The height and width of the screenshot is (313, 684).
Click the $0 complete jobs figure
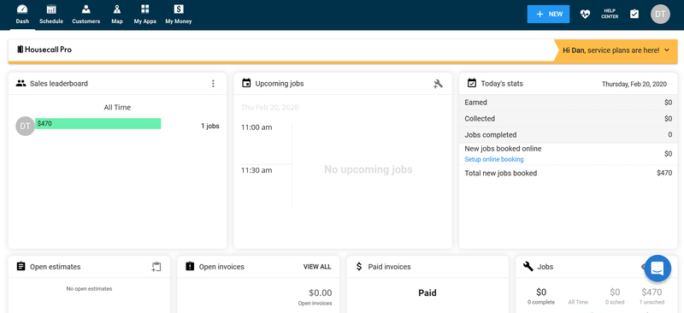pyautogui.click(x=541, y=292)
